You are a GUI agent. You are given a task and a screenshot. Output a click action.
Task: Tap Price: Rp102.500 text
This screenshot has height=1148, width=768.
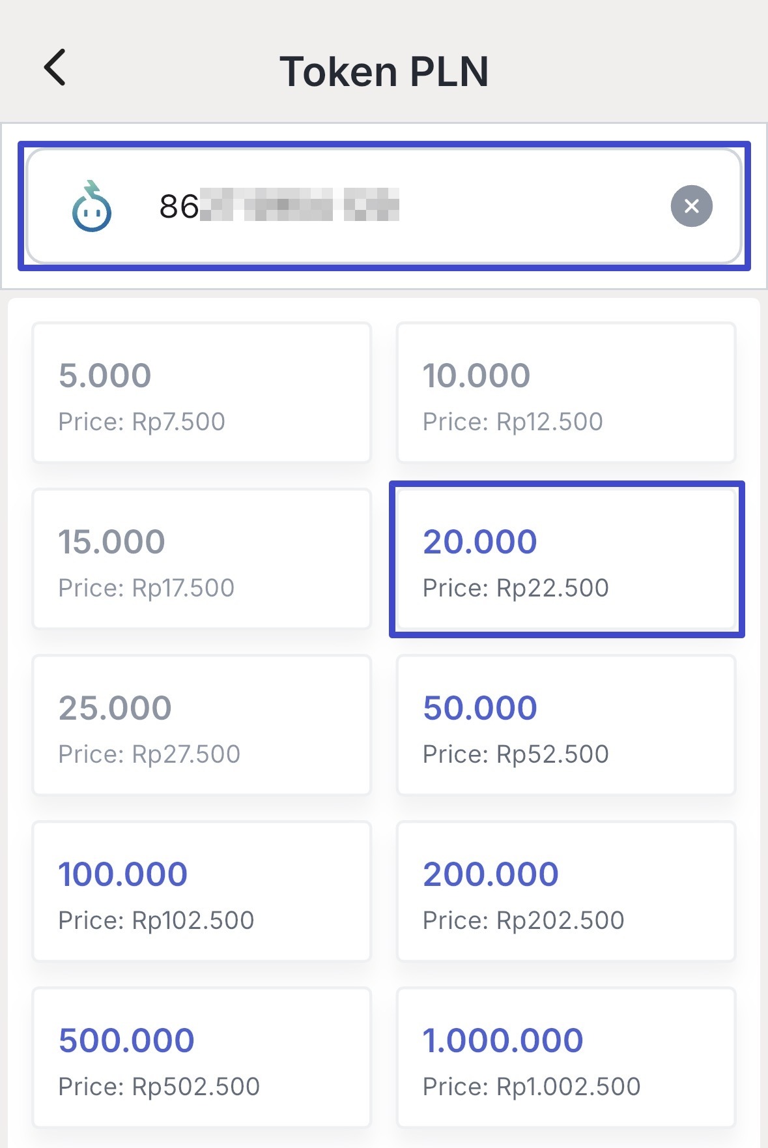[156, 920]
